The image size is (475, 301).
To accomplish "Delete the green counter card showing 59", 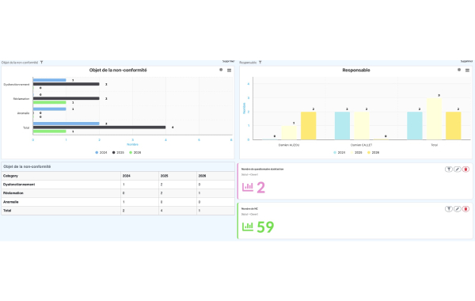I will (x=465, y=209).
